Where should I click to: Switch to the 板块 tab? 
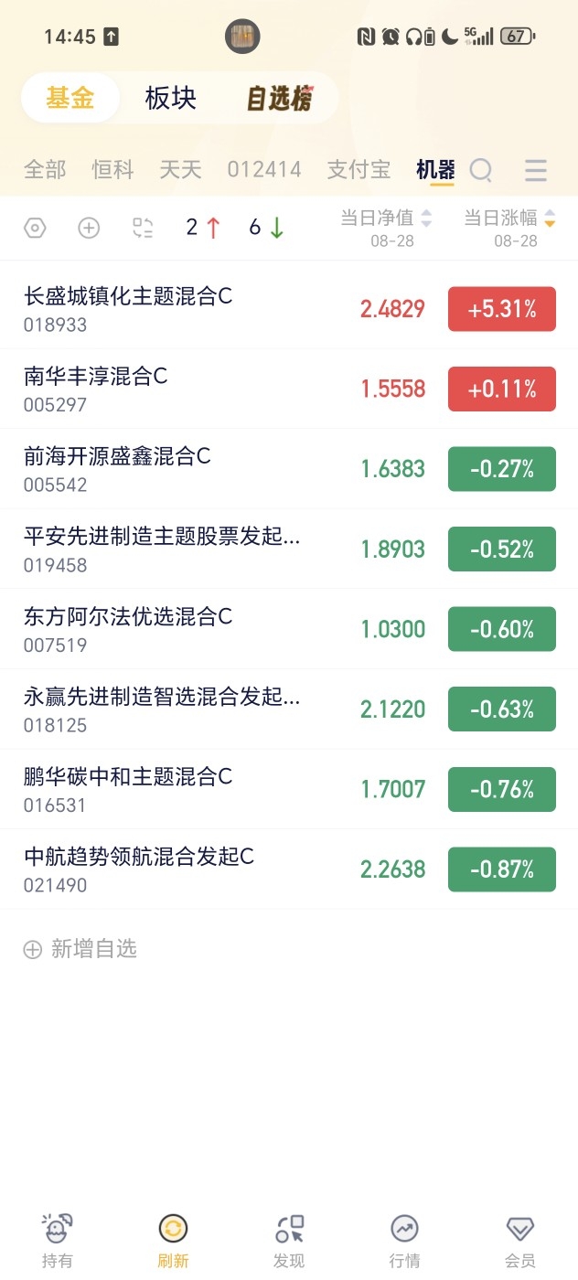coord(171,98)
